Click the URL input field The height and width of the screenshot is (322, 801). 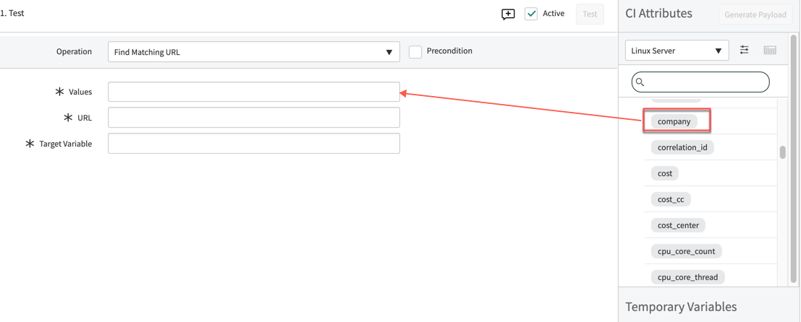pyautogui.click(x=254, y=117)
